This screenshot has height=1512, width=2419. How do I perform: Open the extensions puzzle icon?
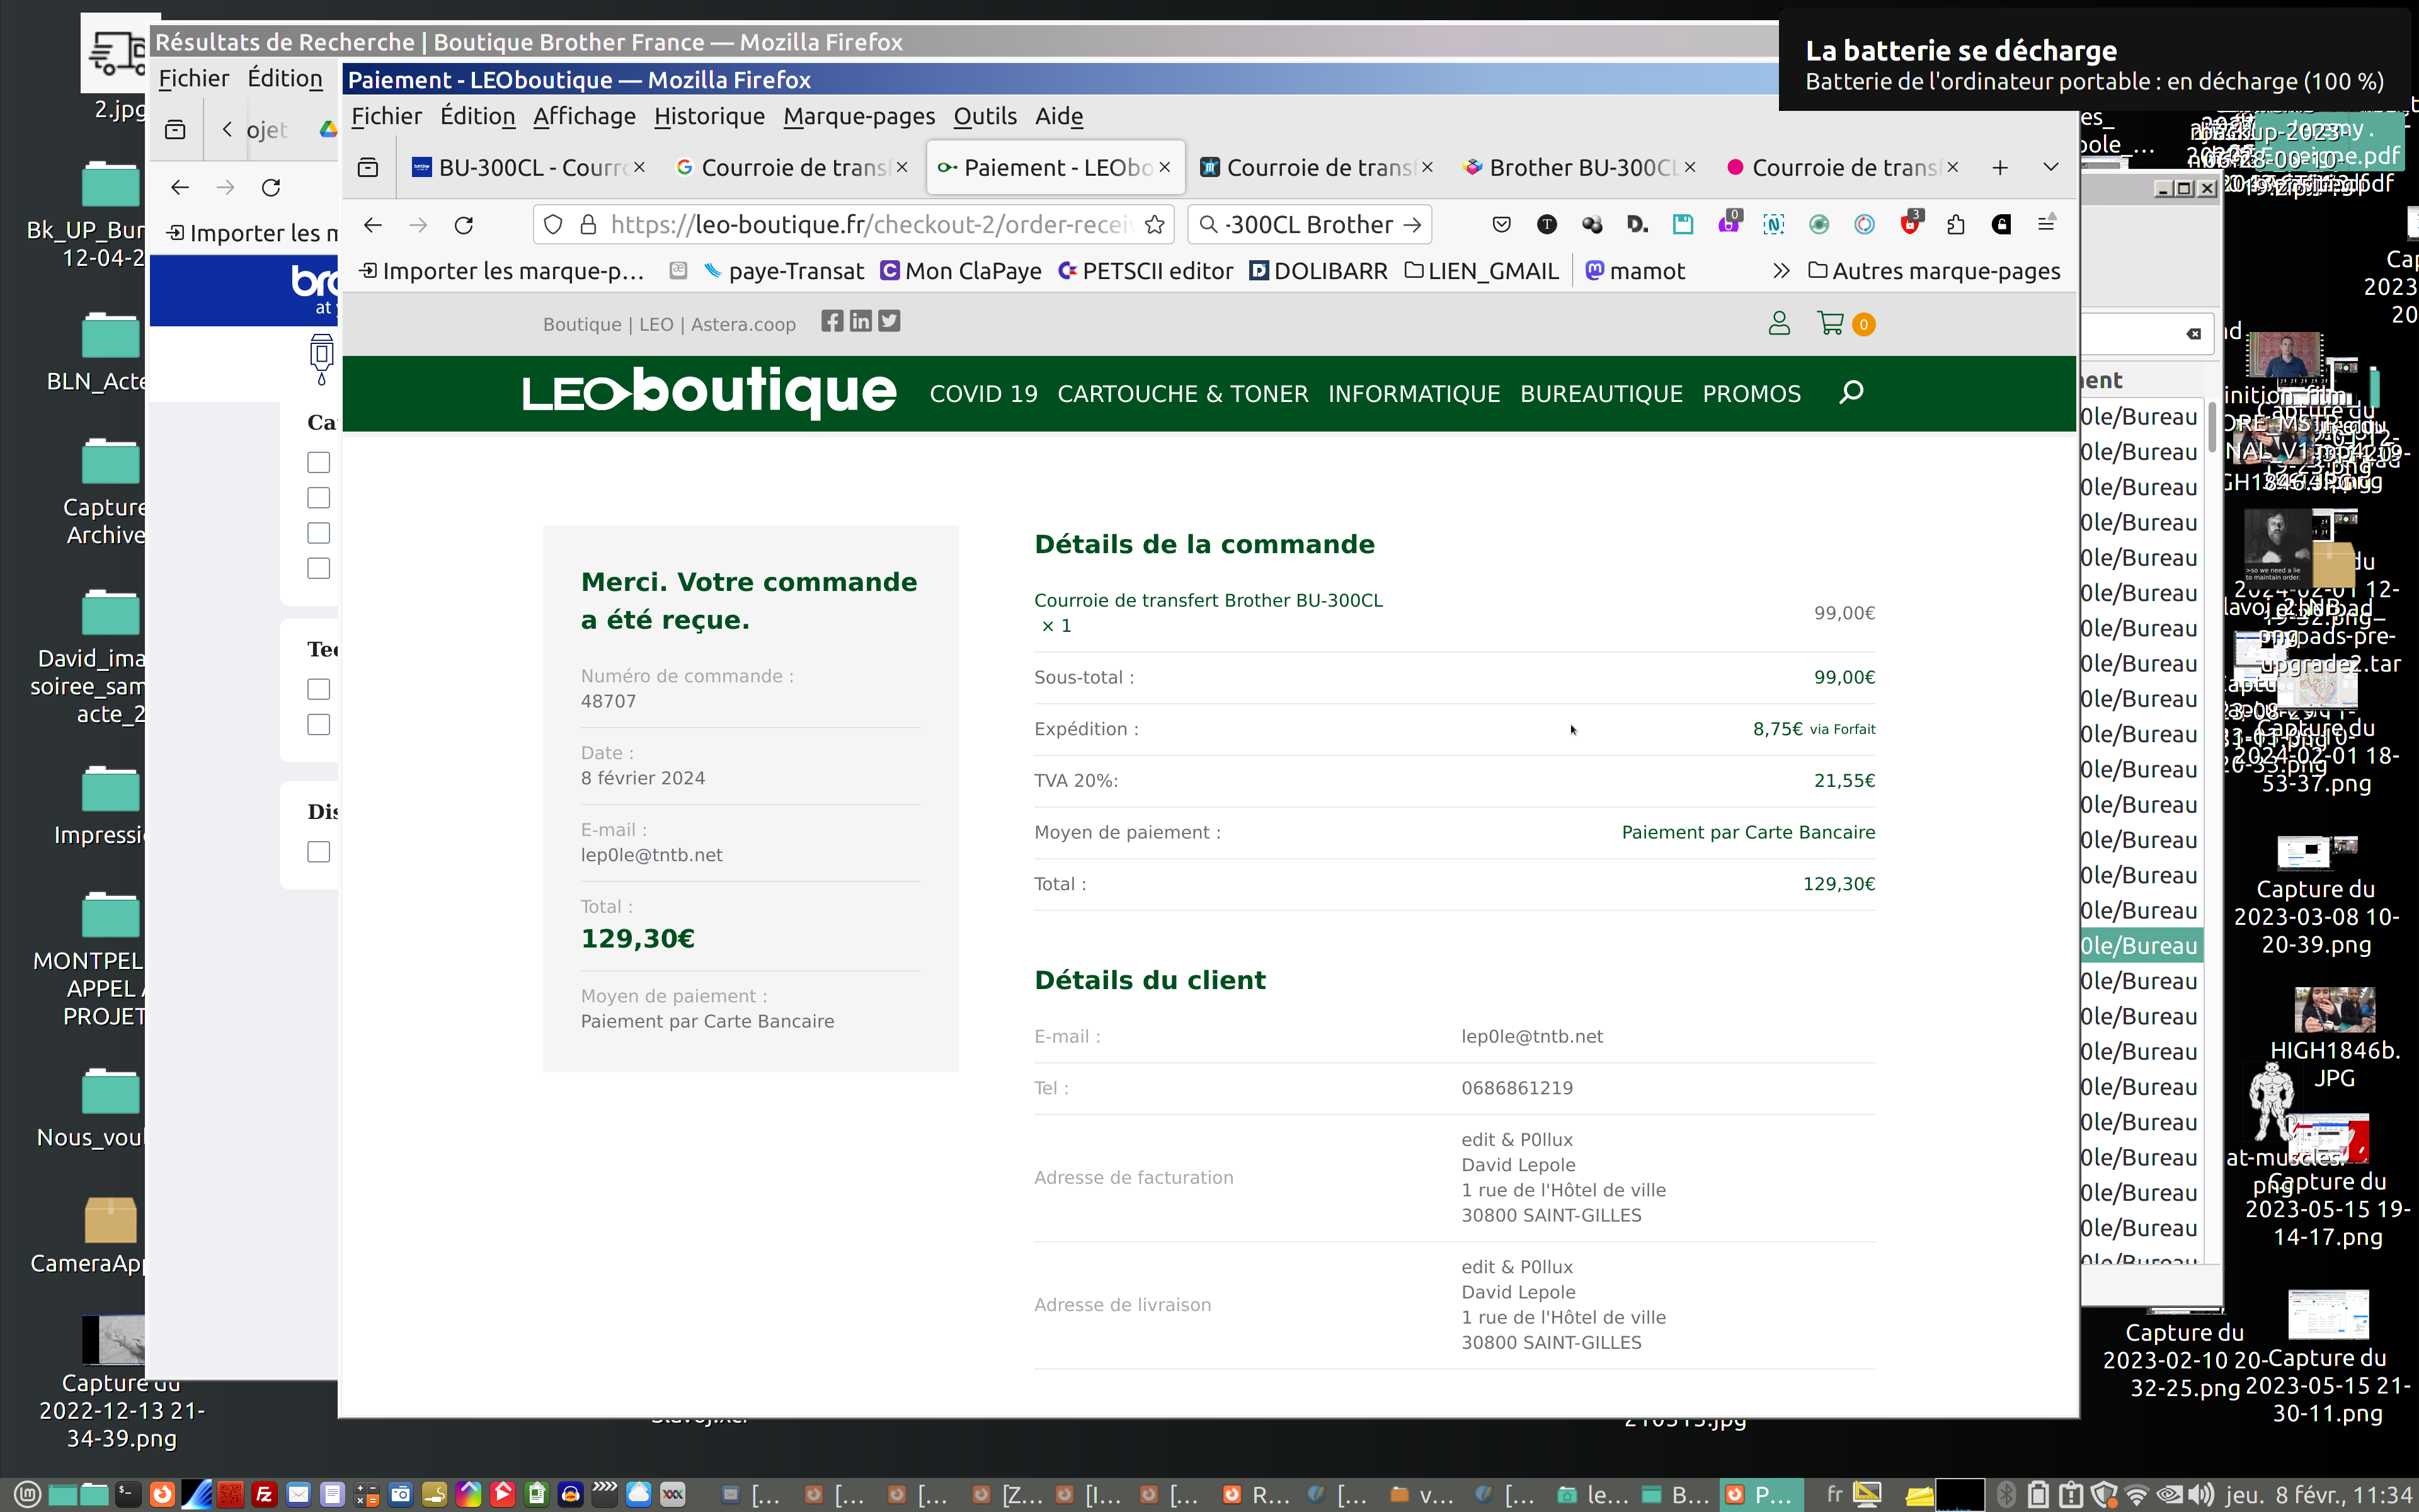click(x=1956, y=225)
